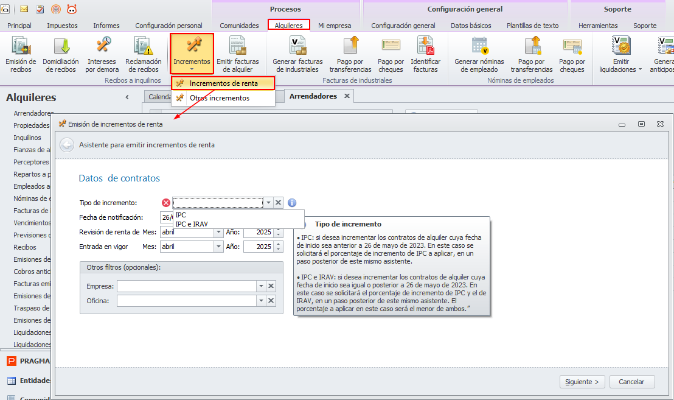Switch to the Comunidades ribbon tab
Viewport: 674px width, 400px height.
[239, 26]
